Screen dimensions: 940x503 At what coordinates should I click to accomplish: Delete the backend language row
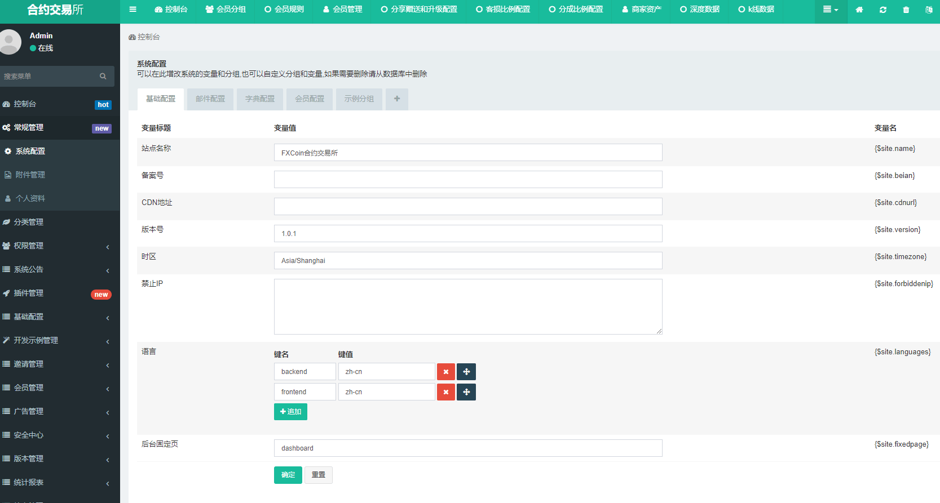coord(445,372)
